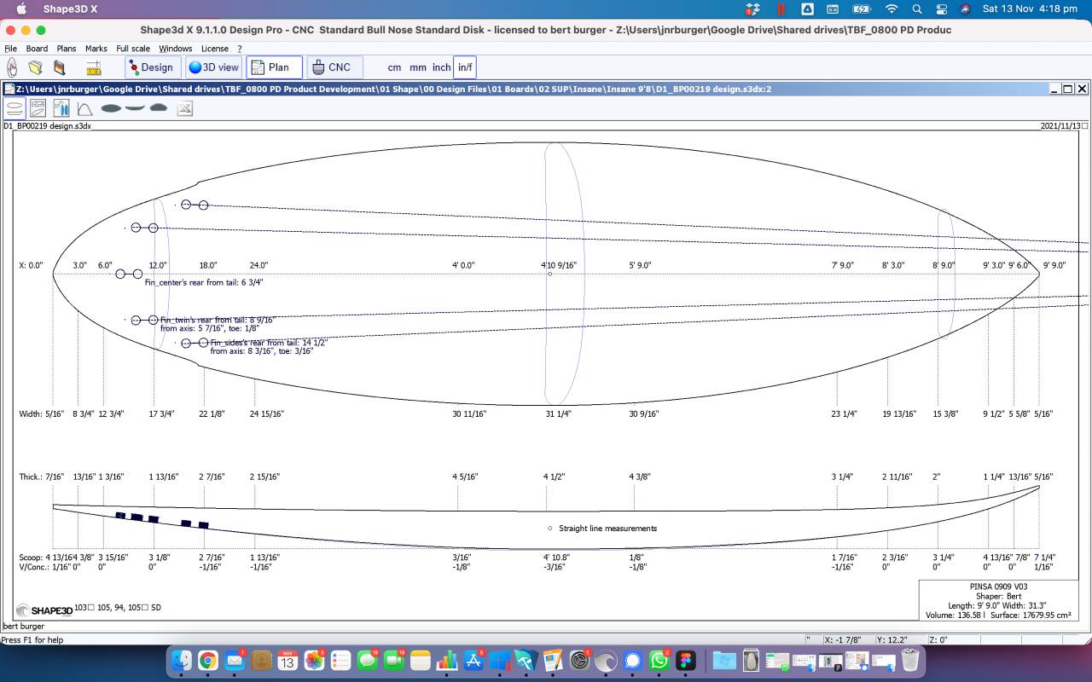Click the new surfboard icon in the toolbar
This screenshot has height=682, width=1092.
(13, 67)
